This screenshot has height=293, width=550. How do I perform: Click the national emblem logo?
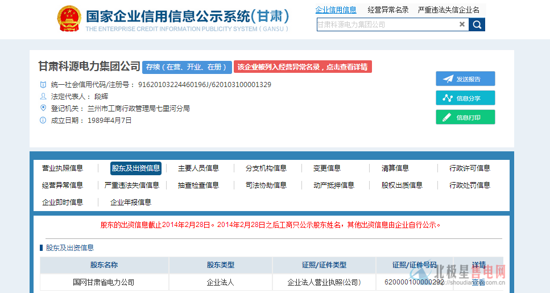pyautogui.click(x=69, y=19)
